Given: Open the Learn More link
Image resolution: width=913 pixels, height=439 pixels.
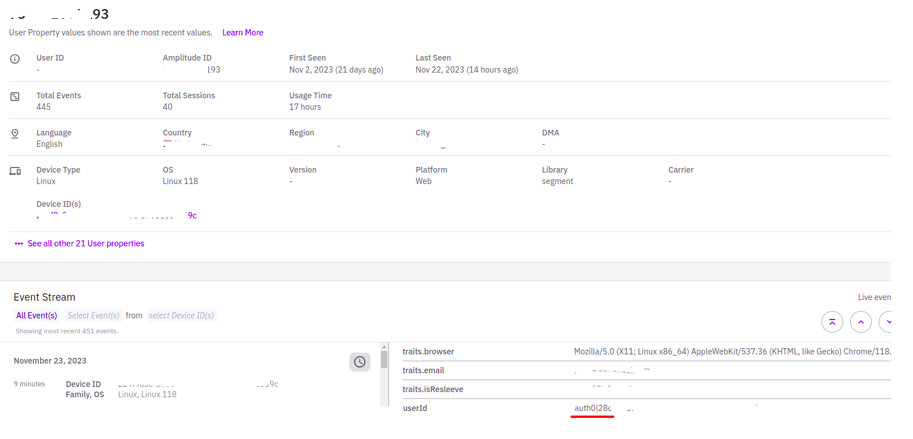Looking at the screenshot, I should pyautogui.click(x=243, y=33).
